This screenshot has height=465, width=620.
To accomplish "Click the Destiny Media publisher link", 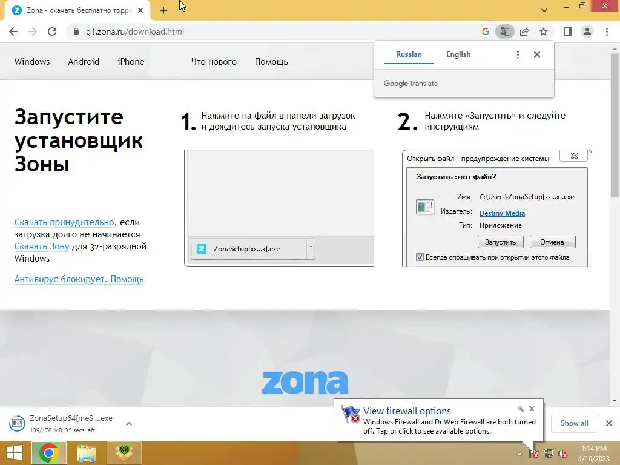I will click(502, 213).
